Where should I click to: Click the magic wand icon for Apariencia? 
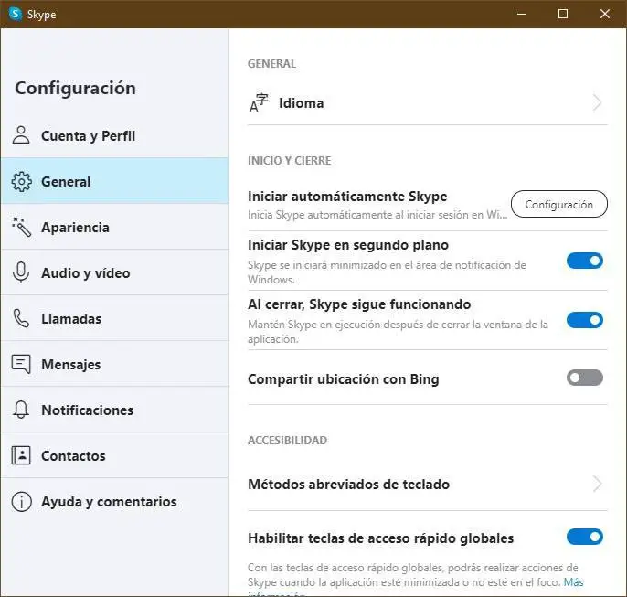tap(21, 227)
